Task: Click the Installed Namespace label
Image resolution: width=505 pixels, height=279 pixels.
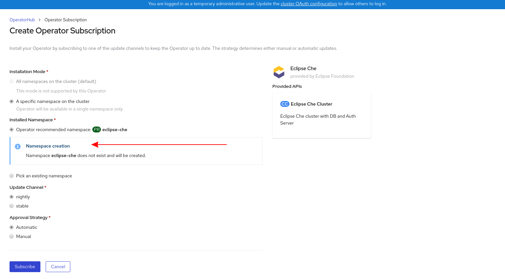Action: pyautogui.click(x=31, y=120)
